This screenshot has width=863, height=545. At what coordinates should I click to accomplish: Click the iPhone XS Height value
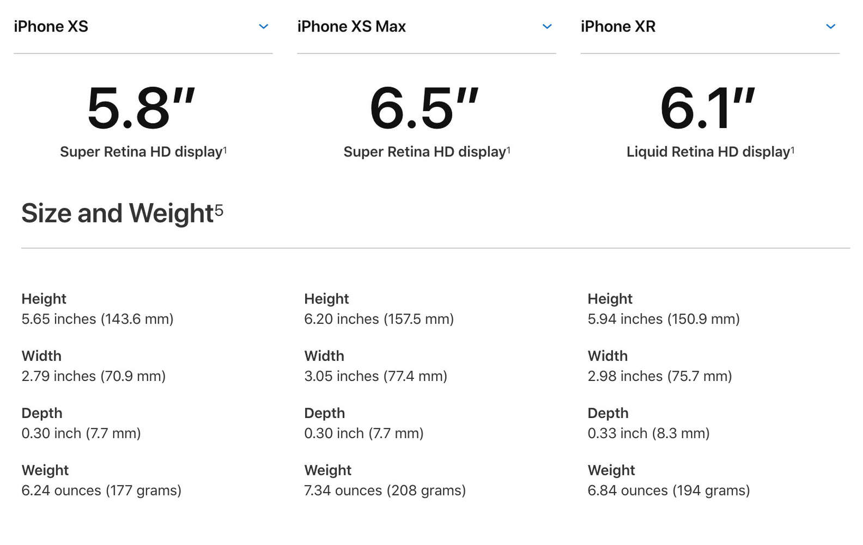[x=96, y=319]
